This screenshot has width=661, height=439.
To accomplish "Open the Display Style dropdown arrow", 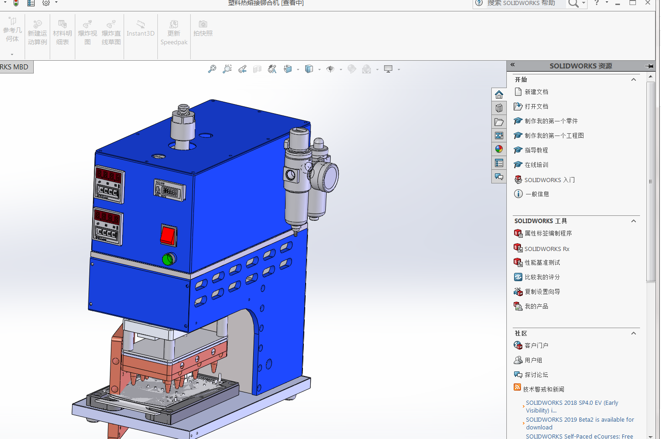I will coord(319,70).
